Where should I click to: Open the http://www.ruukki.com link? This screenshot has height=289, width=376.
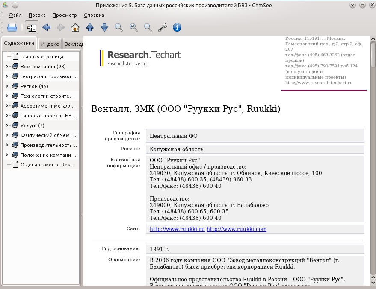tap(237, 229)
